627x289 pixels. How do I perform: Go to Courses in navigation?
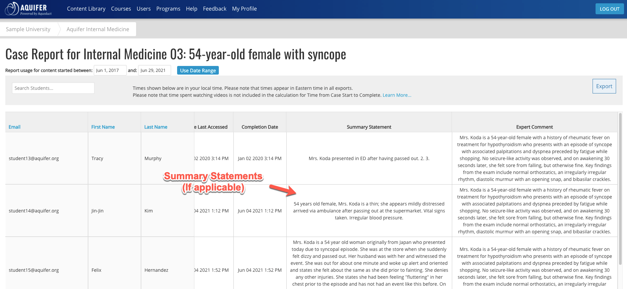[121, 9]
